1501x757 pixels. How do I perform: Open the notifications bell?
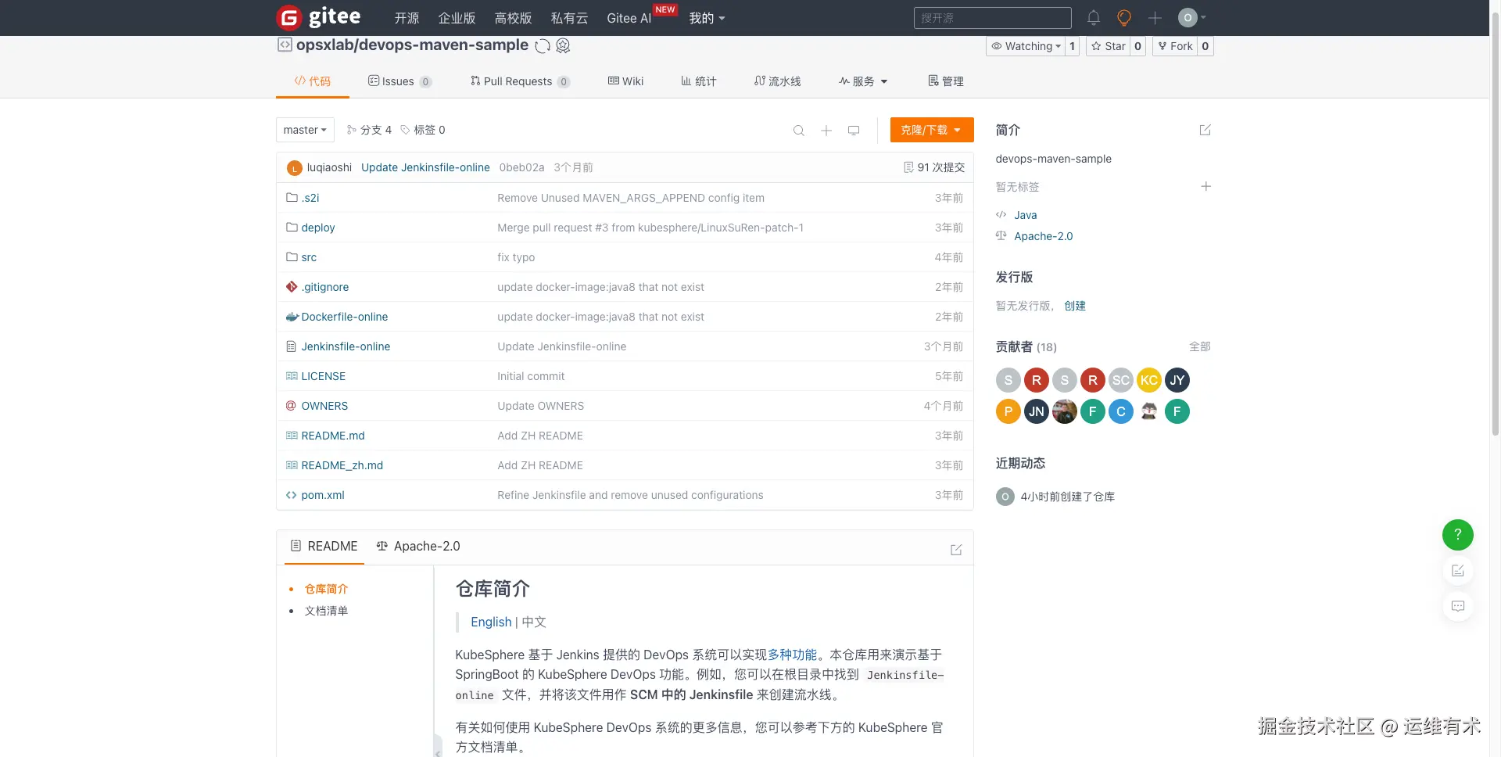tap(1094, 17)
